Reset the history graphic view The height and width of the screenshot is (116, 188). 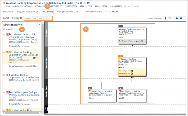[x=41, y=18]
